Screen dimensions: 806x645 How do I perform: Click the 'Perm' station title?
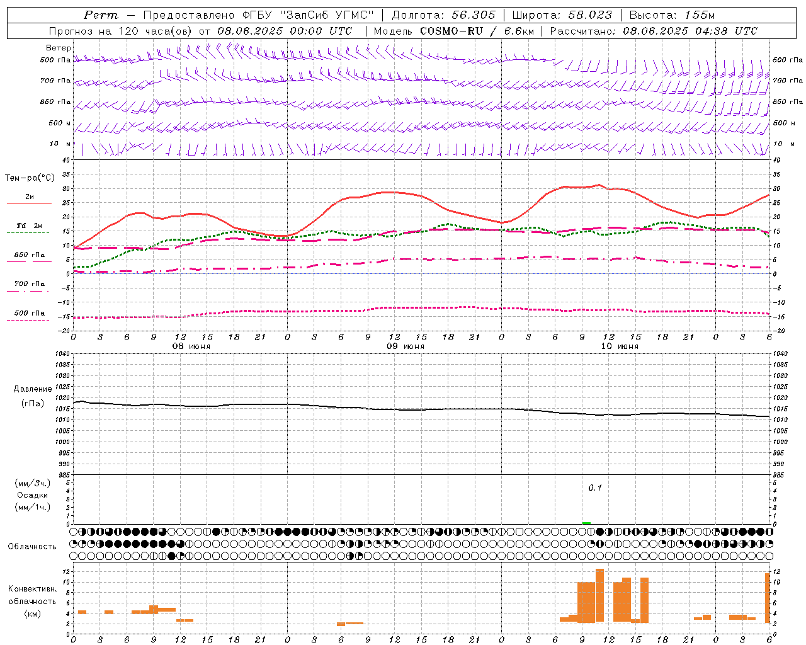(101, 15)
